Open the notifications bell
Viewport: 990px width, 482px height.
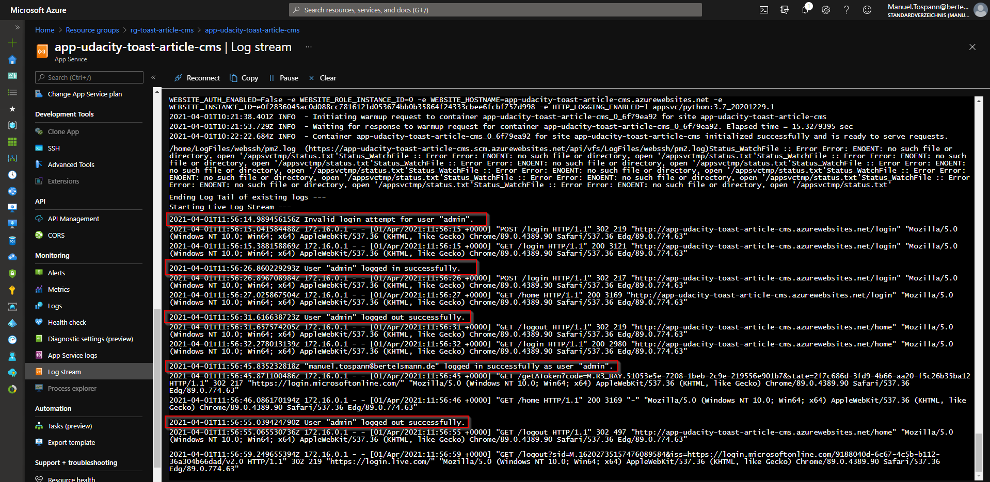(805, 10)
